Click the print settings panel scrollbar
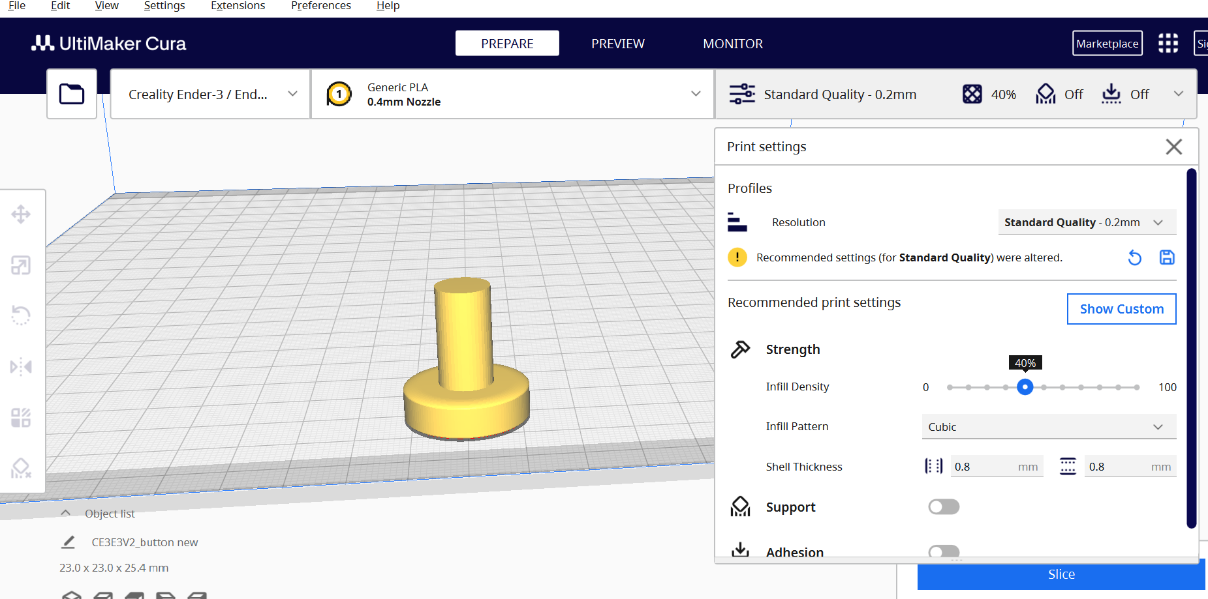 tap(1191, 348)
